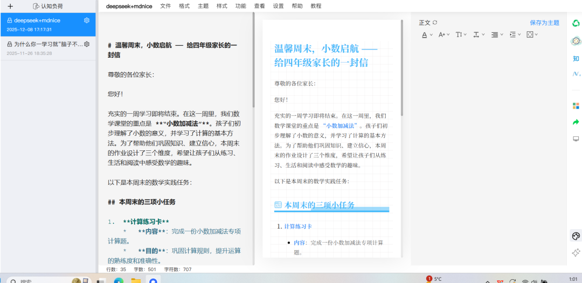Click the preview pane vertical scrollbar
This screenshot has height=283, width=582.
point(401,68)
